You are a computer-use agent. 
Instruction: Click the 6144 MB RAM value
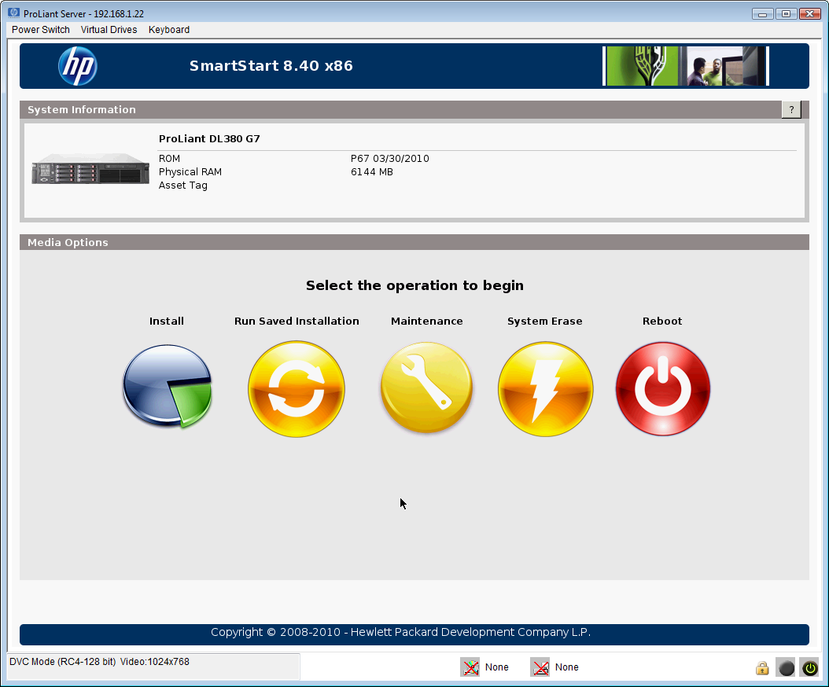(372, 171)
